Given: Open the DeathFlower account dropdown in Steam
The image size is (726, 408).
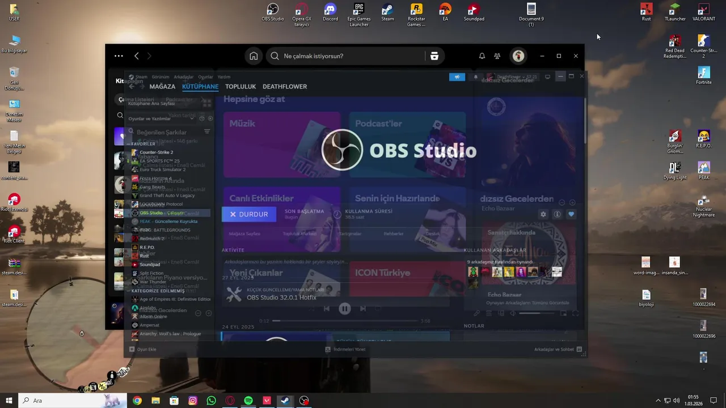Looking at the screenshot, I should [512, 77].
